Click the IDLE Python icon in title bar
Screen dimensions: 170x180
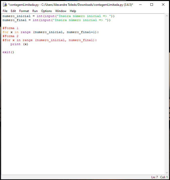click(5, 5)
